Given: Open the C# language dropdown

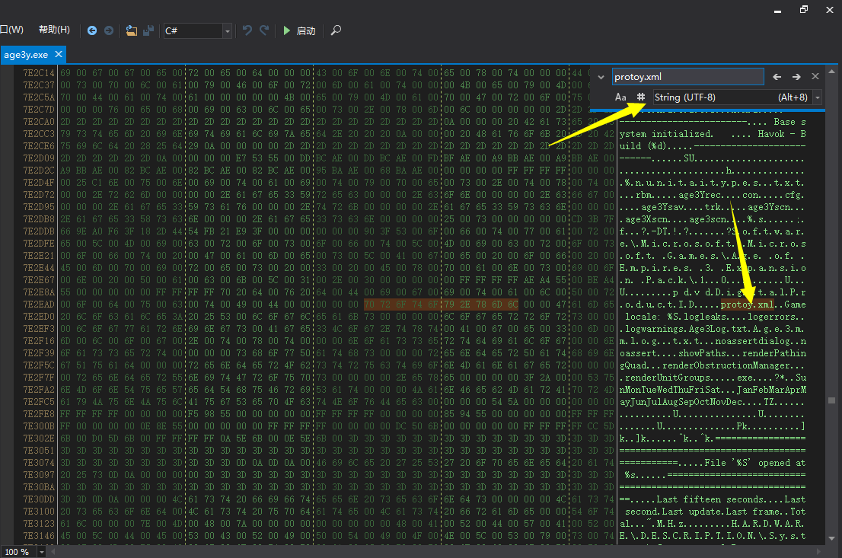Looking at the screenshot, I should click(227, 31).
